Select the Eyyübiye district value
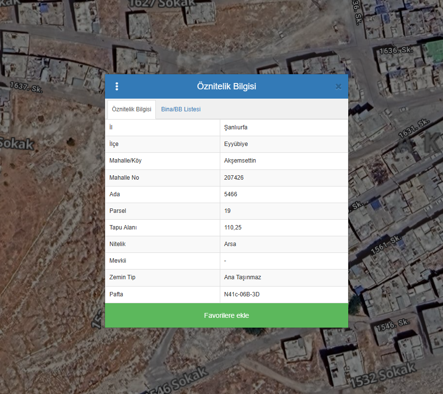Image resolution: width=443 pixels, height=394 pixels. (x=236, y=144)
